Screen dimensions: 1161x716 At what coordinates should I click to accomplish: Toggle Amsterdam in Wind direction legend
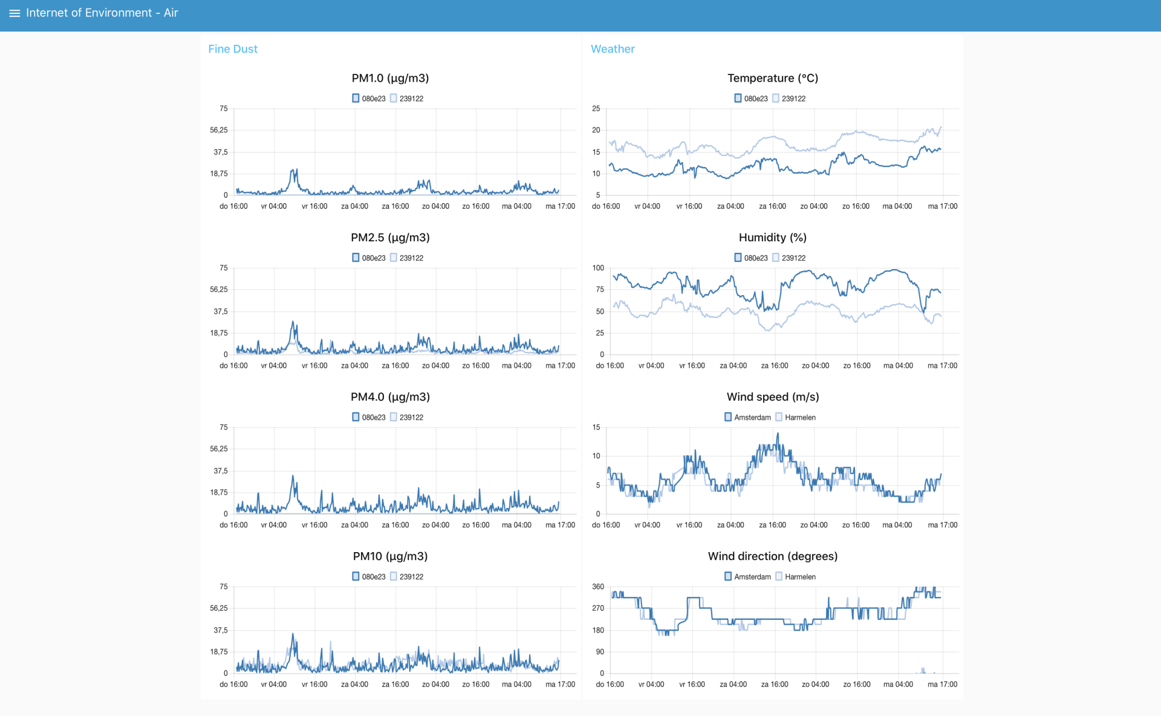point(747,576)
